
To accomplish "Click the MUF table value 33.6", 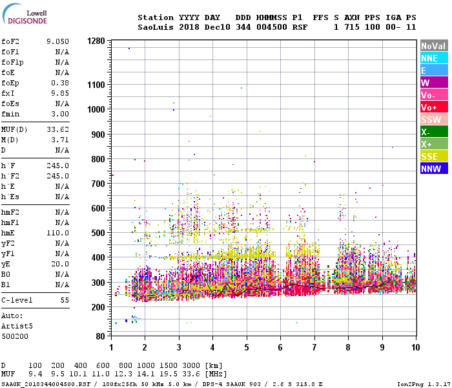I will tap(191, 374).
